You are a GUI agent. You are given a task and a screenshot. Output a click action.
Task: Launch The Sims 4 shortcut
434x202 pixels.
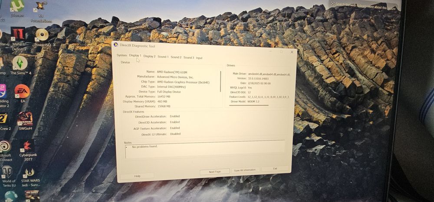(x=20, y=65)
